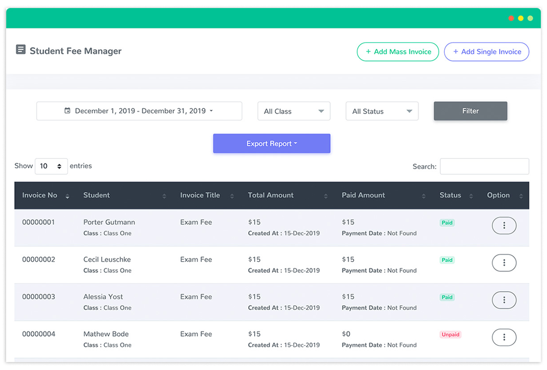
Task: Expand the All Status dropdown
Action: [x=382, y=111]
